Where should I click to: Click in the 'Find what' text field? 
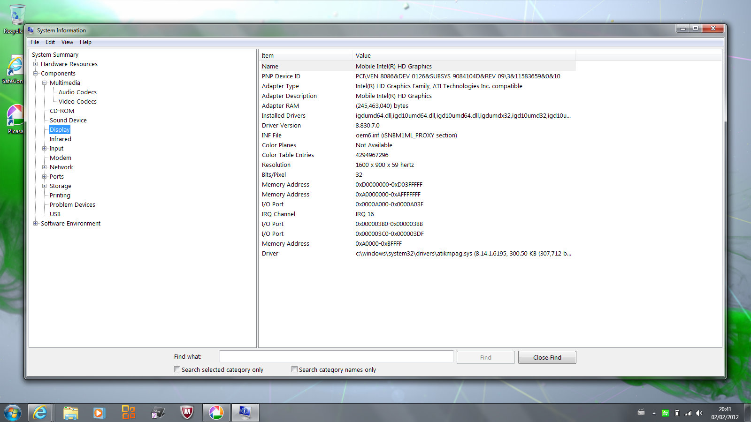point(337,357)
